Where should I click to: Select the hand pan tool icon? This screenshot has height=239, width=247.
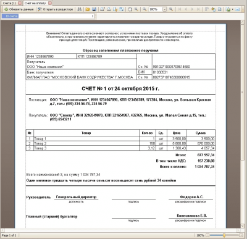130,9
